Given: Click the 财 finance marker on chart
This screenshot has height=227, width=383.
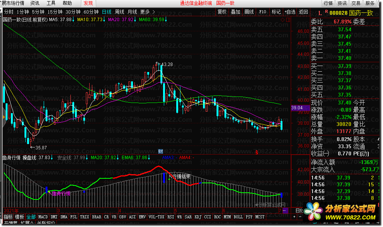Looking at the screenshot, I should (160, 152).
